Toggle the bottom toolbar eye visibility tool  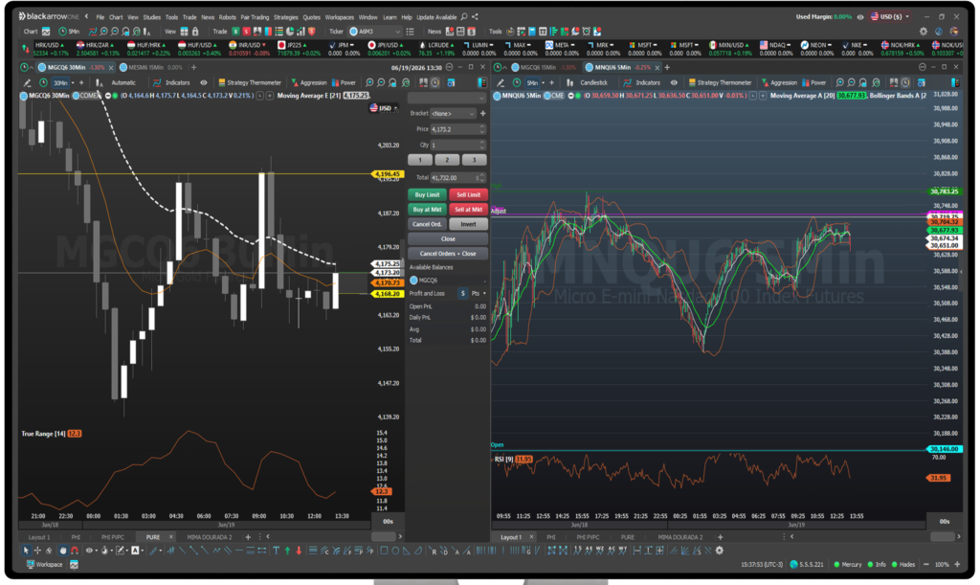click(x=89, y=551)
